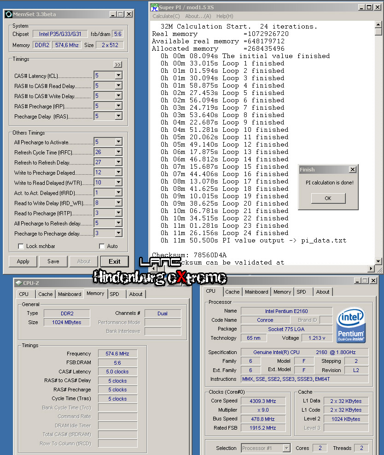Click the Rated FSB 1915.2 MHz value
Viewport: 384px width, 455px height.
point(263,428)
